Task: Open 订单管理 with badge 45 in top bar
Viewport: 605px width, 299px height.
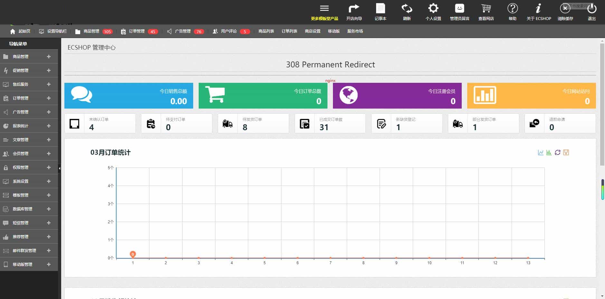Action: (139, 31)
